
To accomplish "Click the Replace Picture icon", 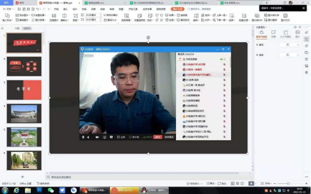I will click(x=17, y=20).
